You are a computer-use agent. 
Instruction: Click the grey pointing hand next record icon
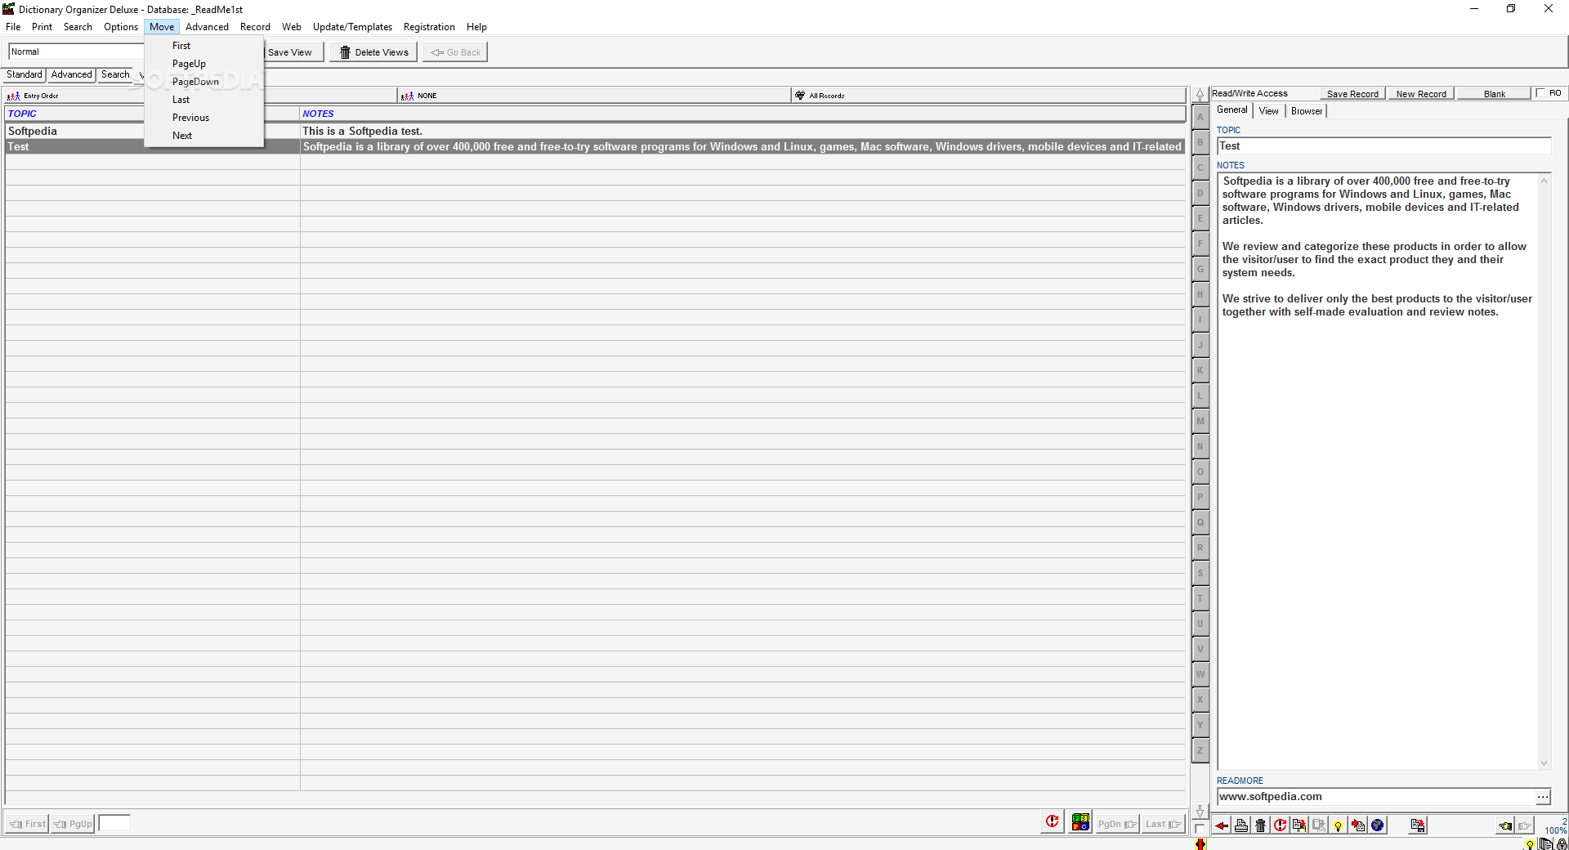(1525, 826)
